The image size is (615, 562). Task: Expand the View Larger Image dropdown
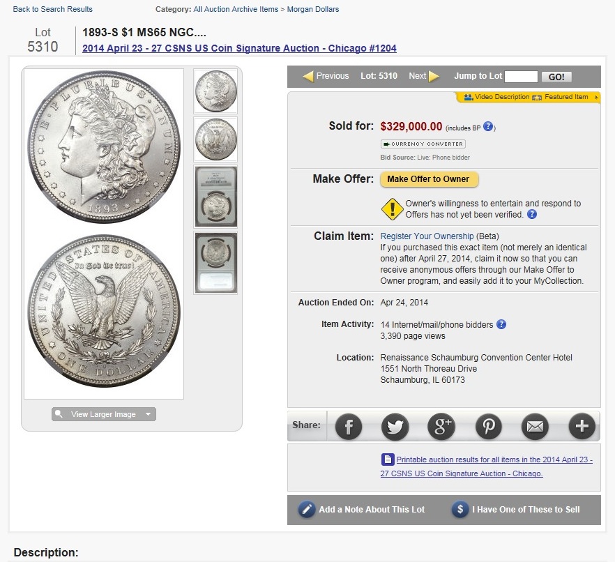pos(149,414)
